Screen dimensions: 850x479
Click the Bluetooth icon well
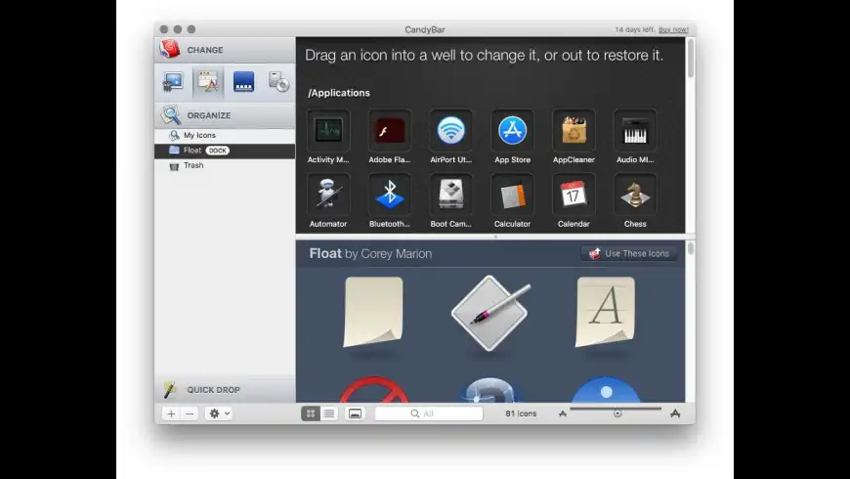(x=390, y=195)
